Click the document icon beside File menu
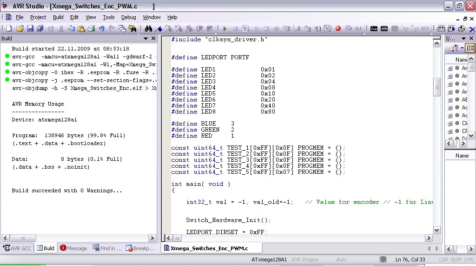Viewport: 476px width, 266px height. [x=8, y=17]
